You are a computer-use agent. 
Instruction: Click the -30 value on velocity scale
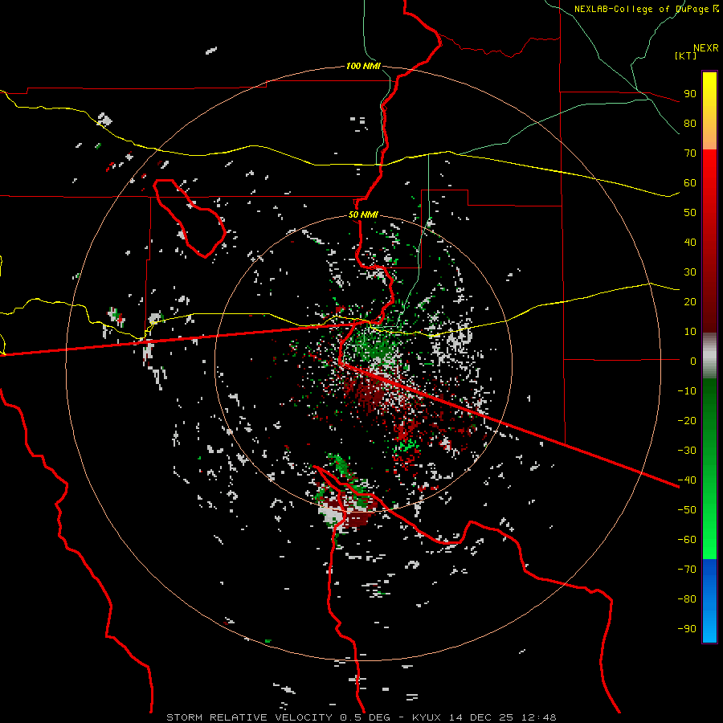(x=687, y=451)
